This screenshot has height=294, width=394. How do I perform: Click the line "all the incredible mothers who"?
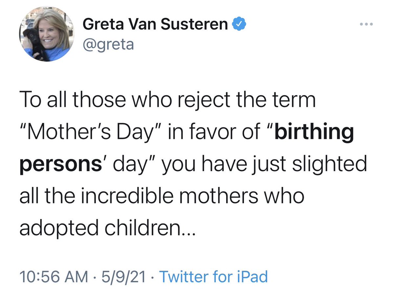click(162, 196)
